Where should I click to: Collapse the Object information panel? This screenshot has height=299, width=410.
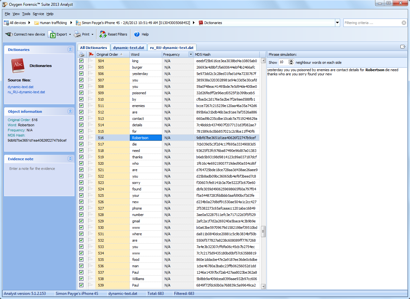70,112
